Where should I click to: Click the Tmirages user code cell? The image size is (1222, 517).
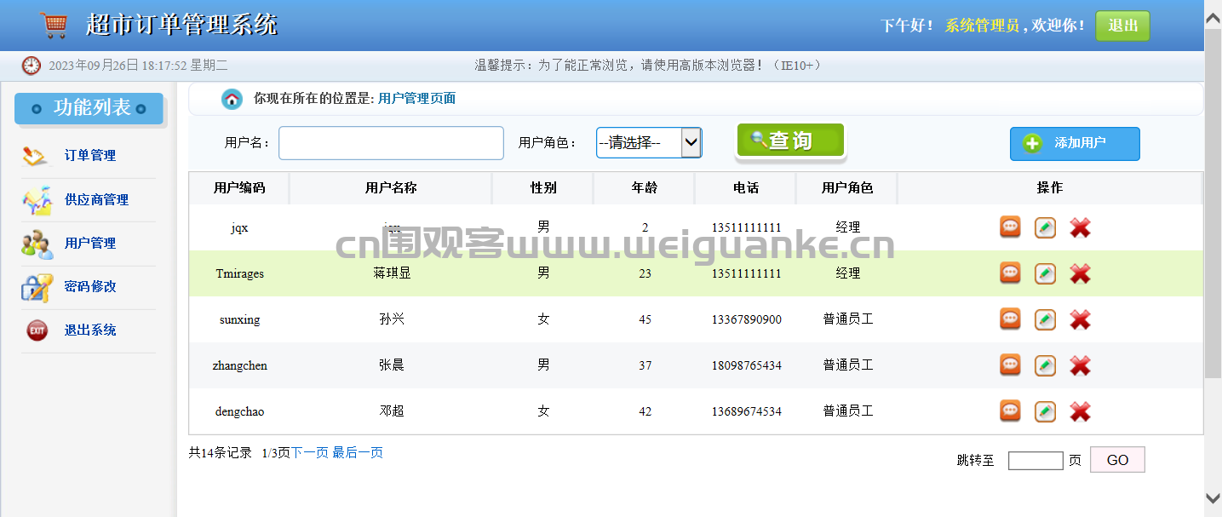(239, 274)
